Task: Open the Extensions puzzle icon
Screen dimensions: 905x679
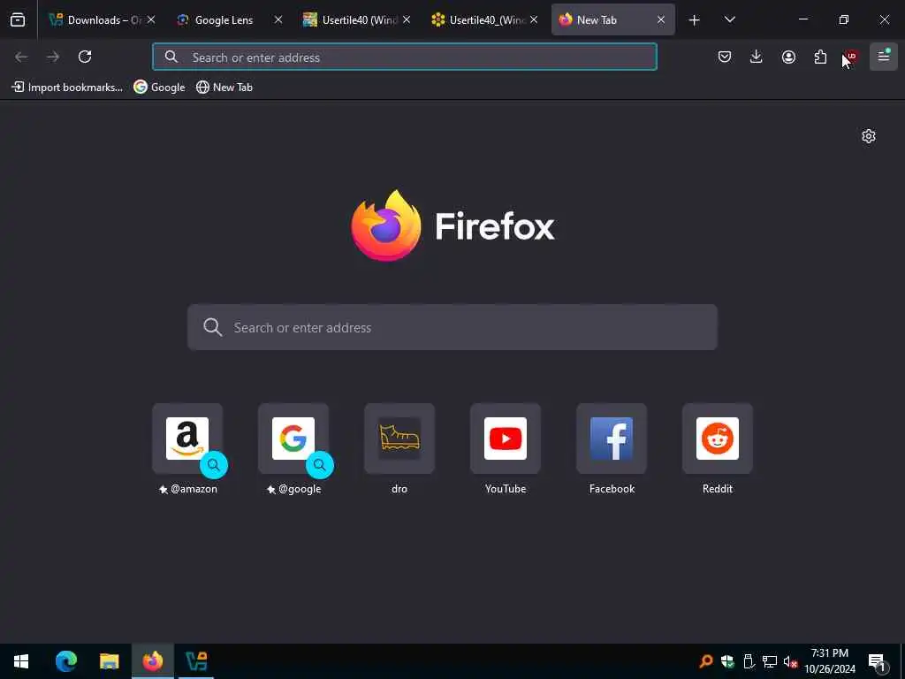Action: click(820, 57)
